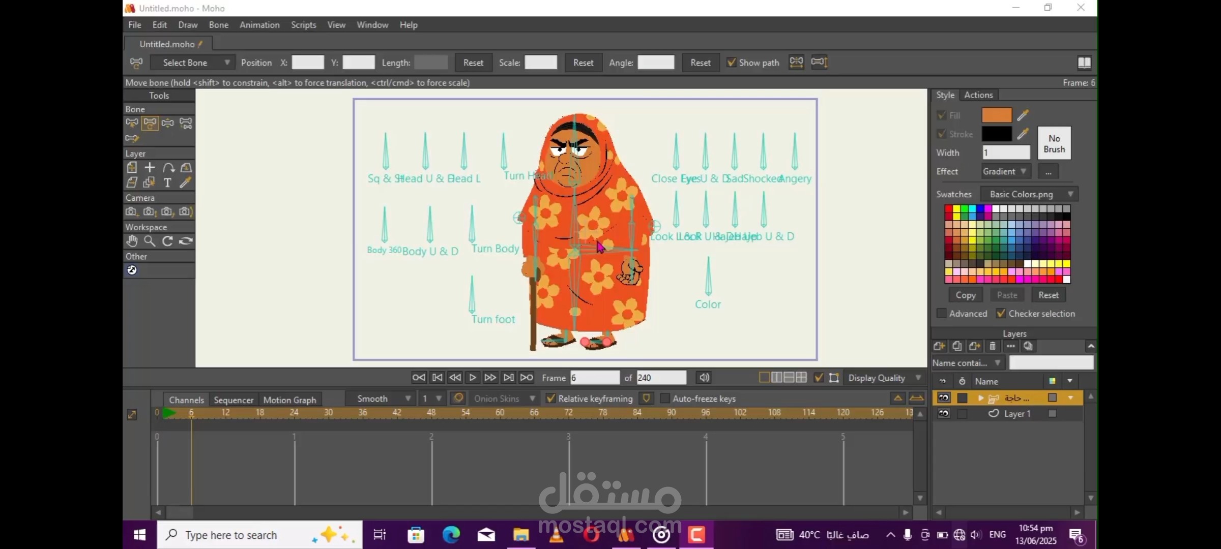Select the Select Bone tool icon

(132, 123)
